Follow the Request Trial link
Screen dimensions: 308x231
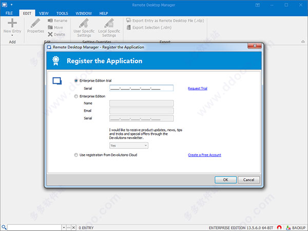198,88
